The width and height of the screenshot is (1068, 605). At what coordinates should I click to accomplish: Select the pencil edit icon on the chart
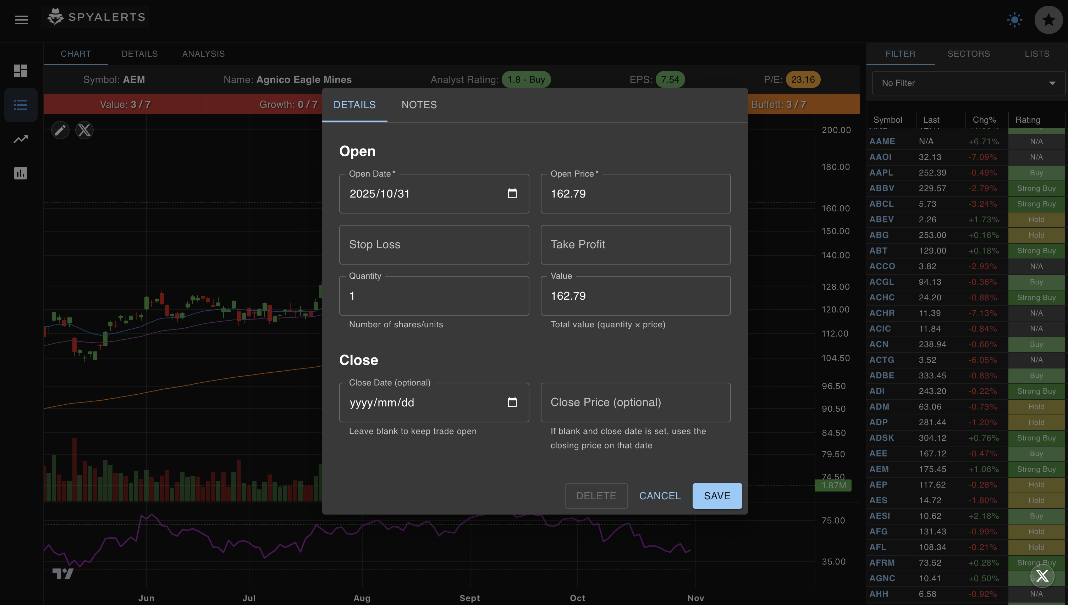[60, 130]
